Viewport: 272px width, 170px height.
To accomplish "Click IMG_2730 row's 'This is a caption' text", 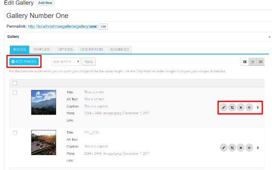I will click(96, 147).
